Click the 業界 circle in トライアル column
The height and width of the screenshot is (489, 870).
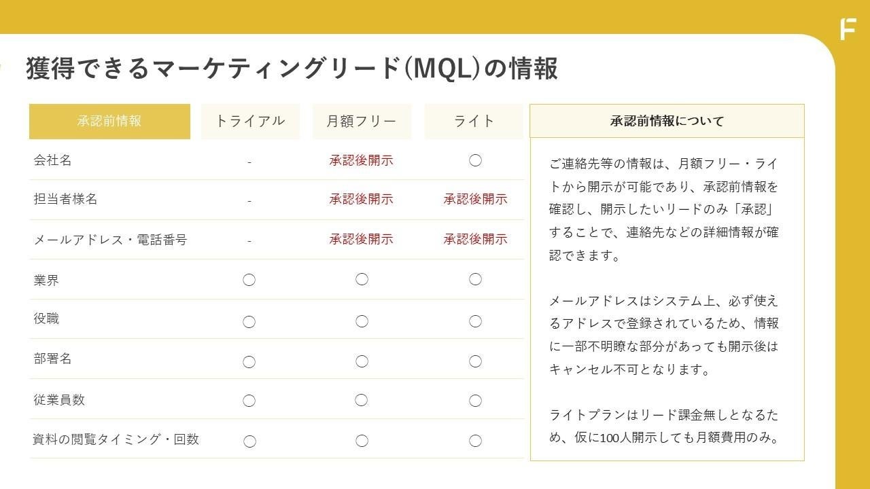[x=249, y=280]
